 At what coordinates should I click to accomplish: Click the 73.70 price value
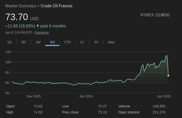click(17, 17)
